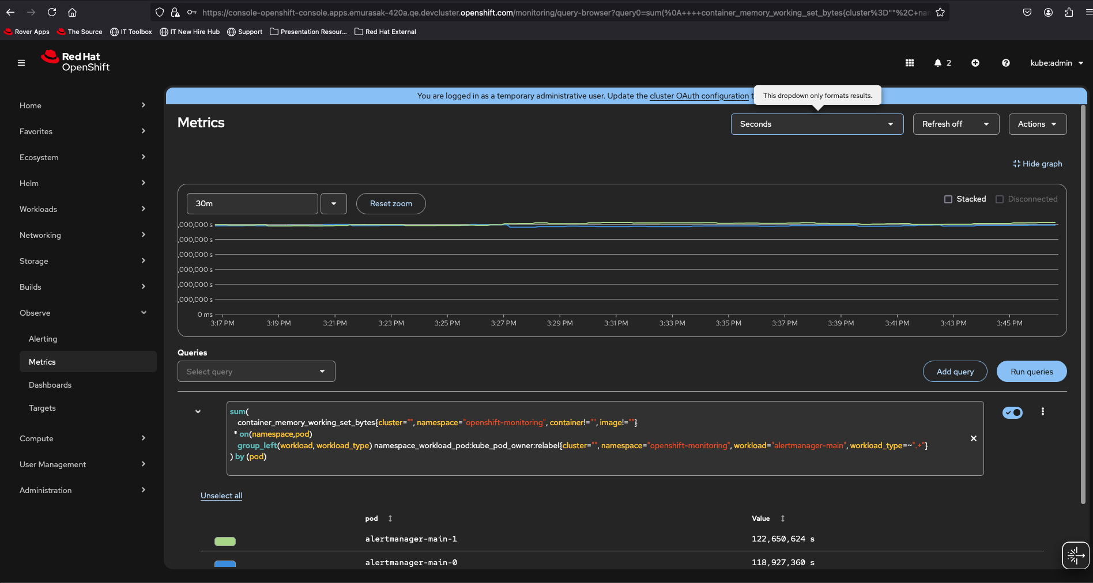Expand the Select query dropdown
The image size is (1093, 583).
(x=256, y=372)
